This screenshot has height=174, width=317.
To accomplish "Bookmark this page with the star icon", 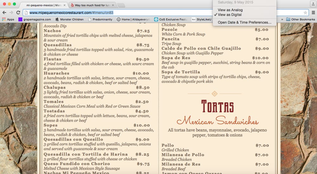I will click(x=305, y=13).
